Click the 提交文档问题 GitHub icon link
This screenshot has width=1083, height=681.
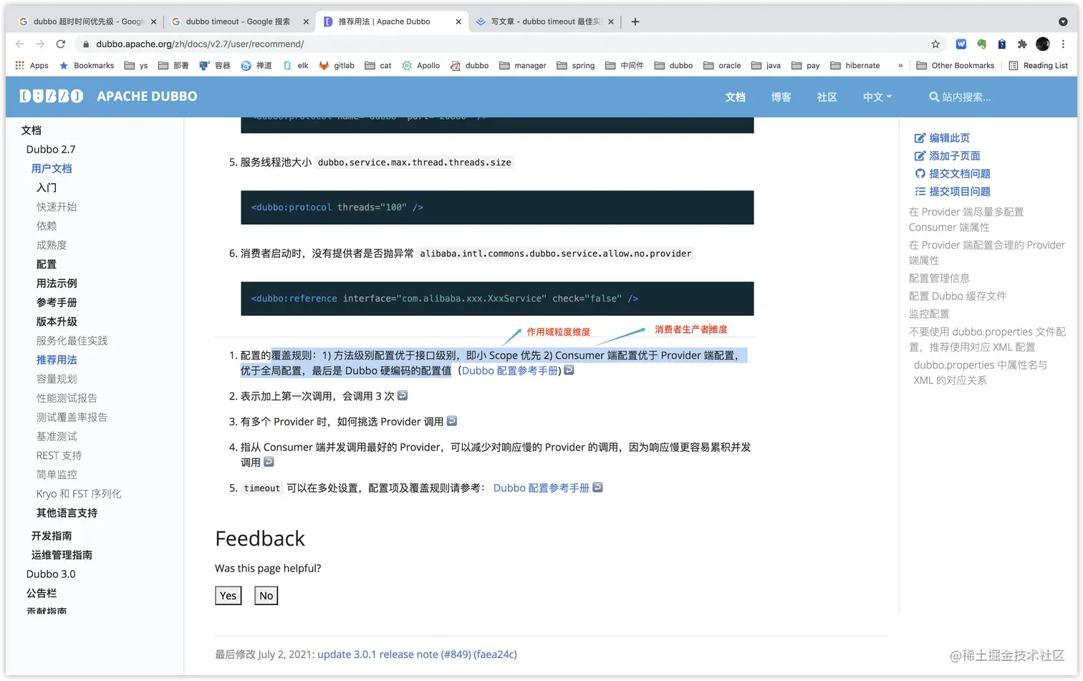point(953,173)
